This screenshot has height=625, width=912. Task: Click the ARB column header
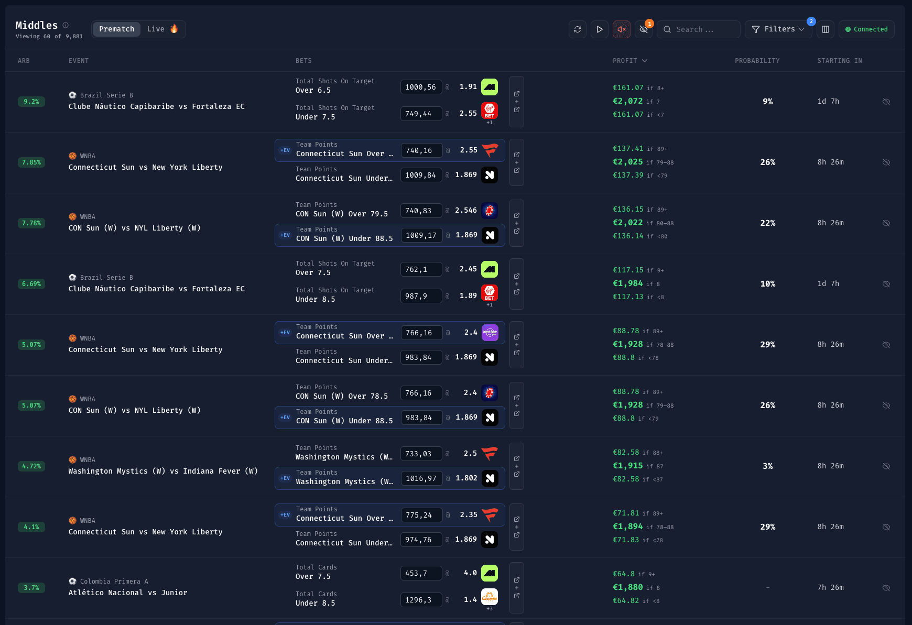tap(24, 61)
